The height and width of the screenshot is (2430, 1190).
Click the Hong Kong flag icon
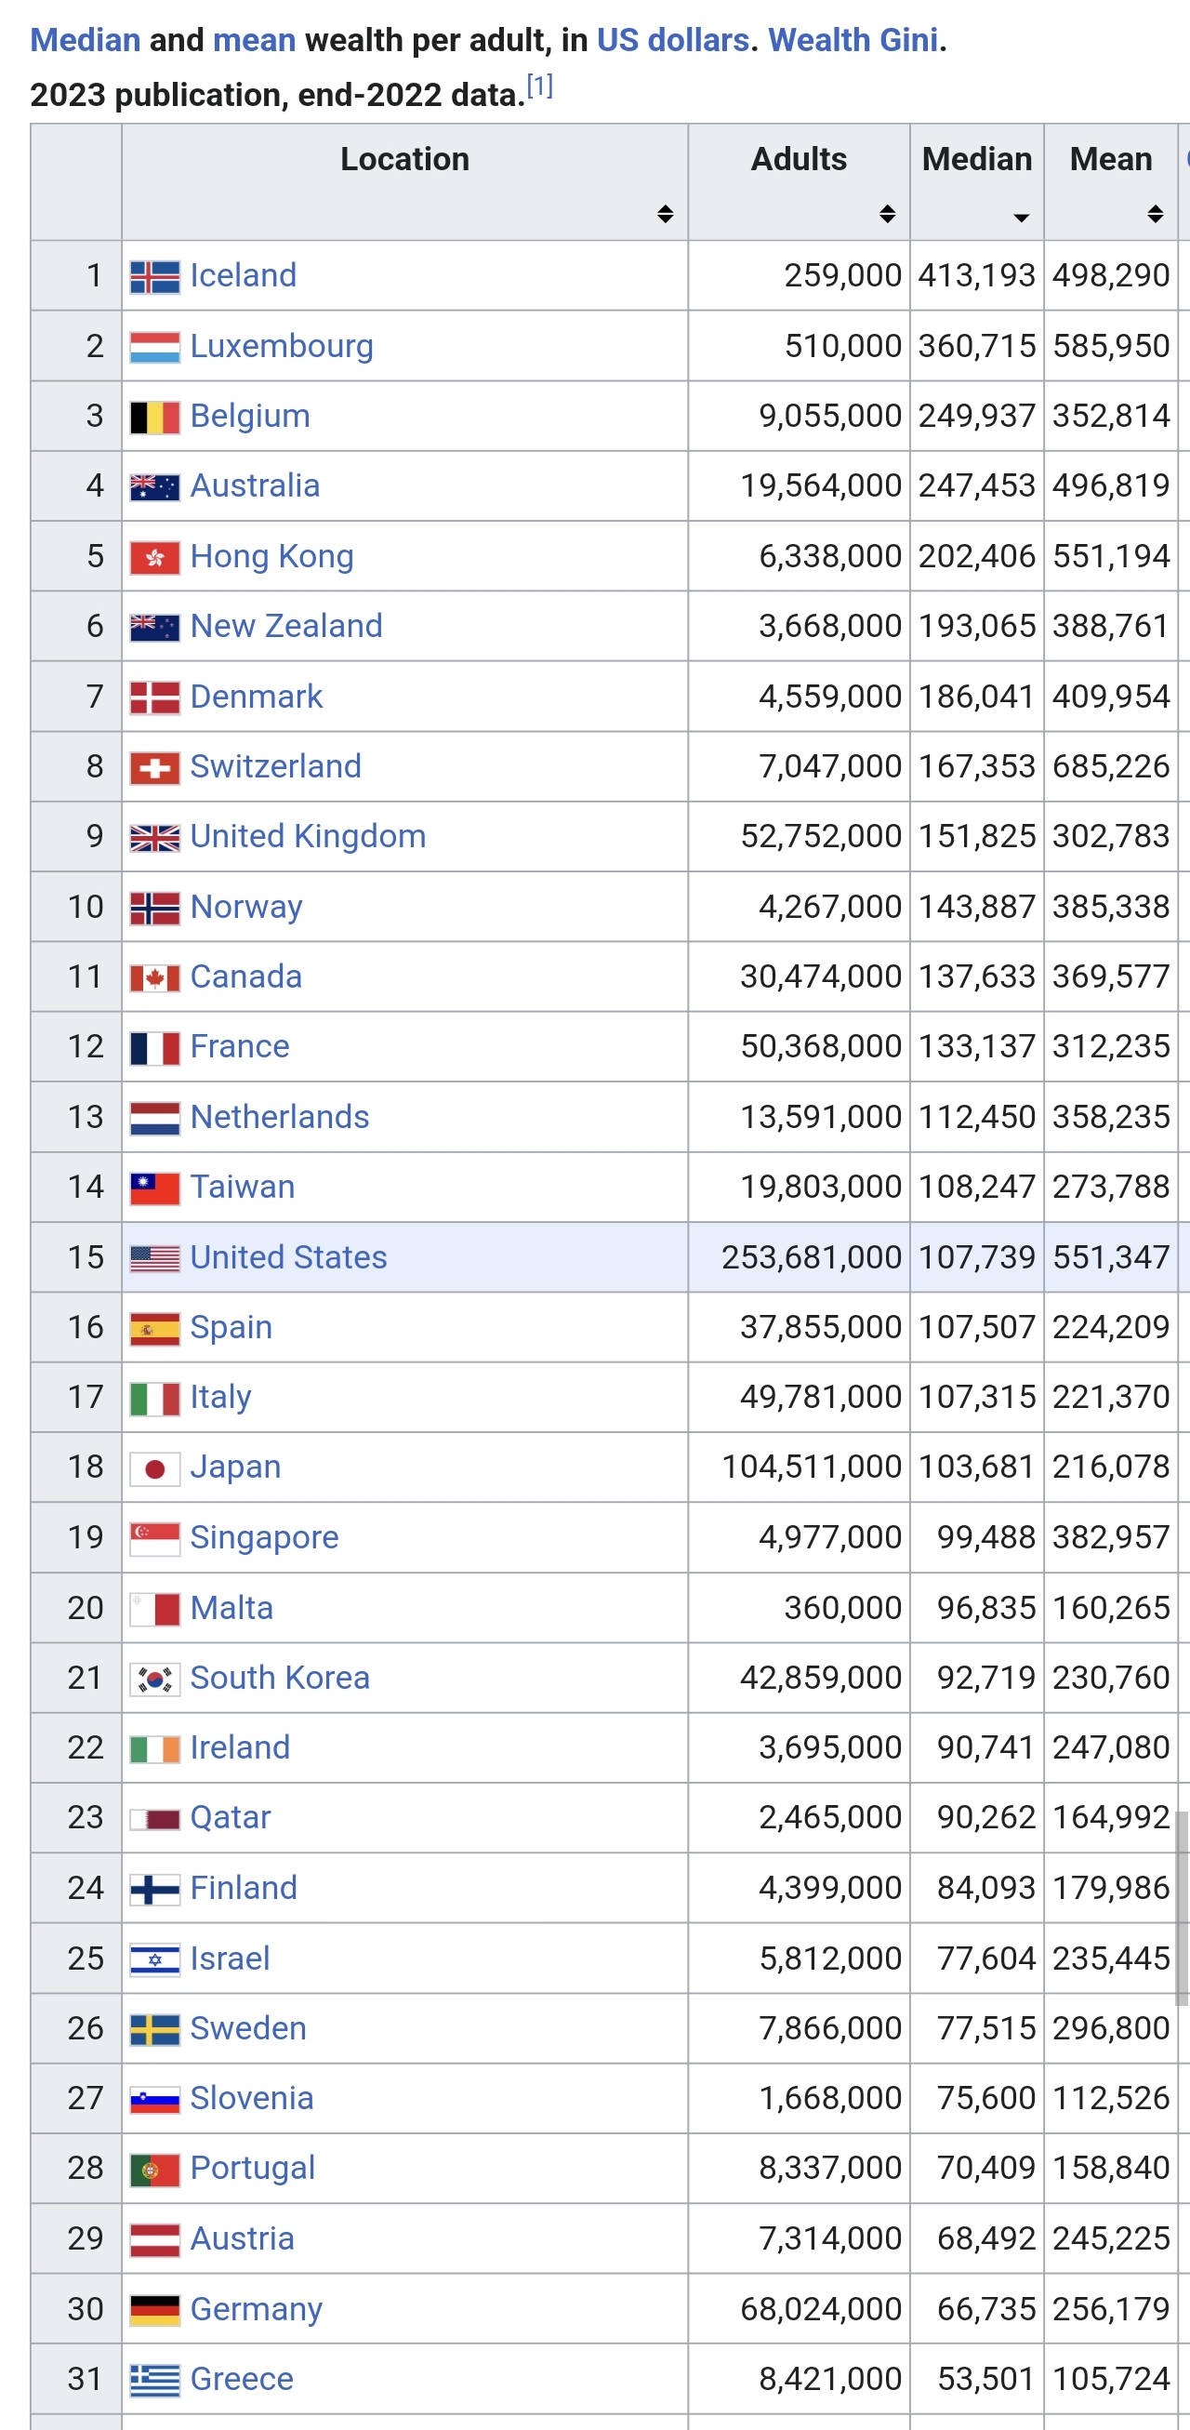[x=154, y=557]
